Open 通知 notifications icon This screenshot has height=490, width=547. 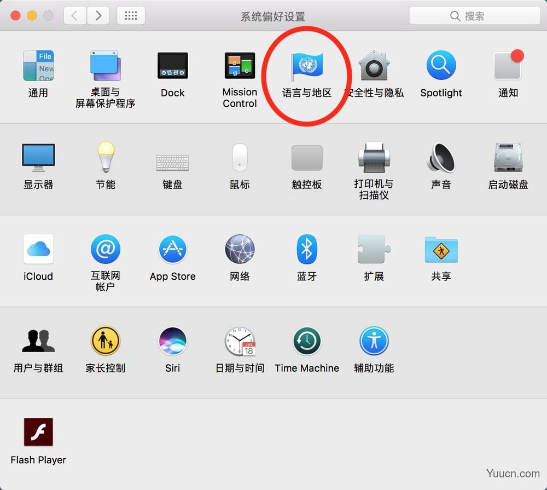pos(508,65)
